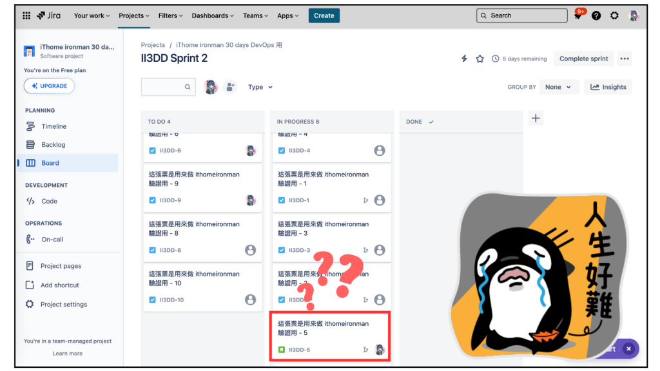
Task: Focus the board search box
Action: (168, 87)
